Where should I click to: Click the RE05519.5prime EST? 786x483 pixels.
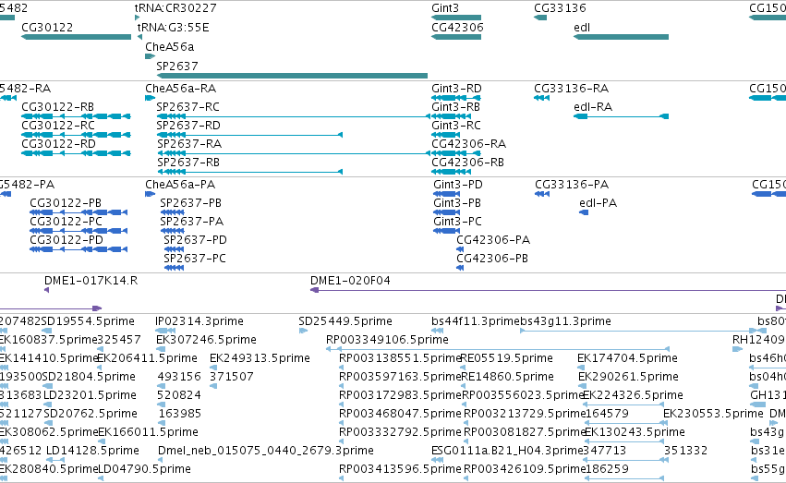click(x=464, y=368)
